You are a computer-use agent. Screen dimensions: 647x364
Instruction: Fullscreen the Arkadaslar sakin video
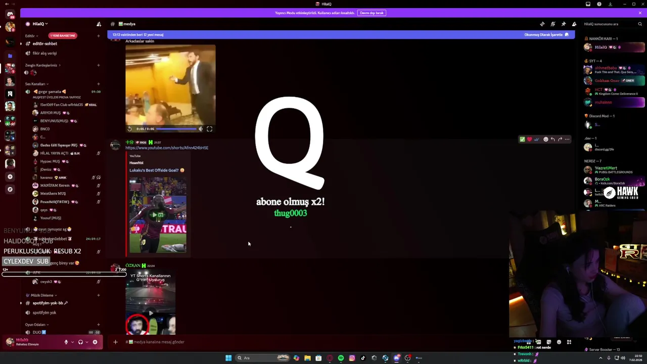210,129
